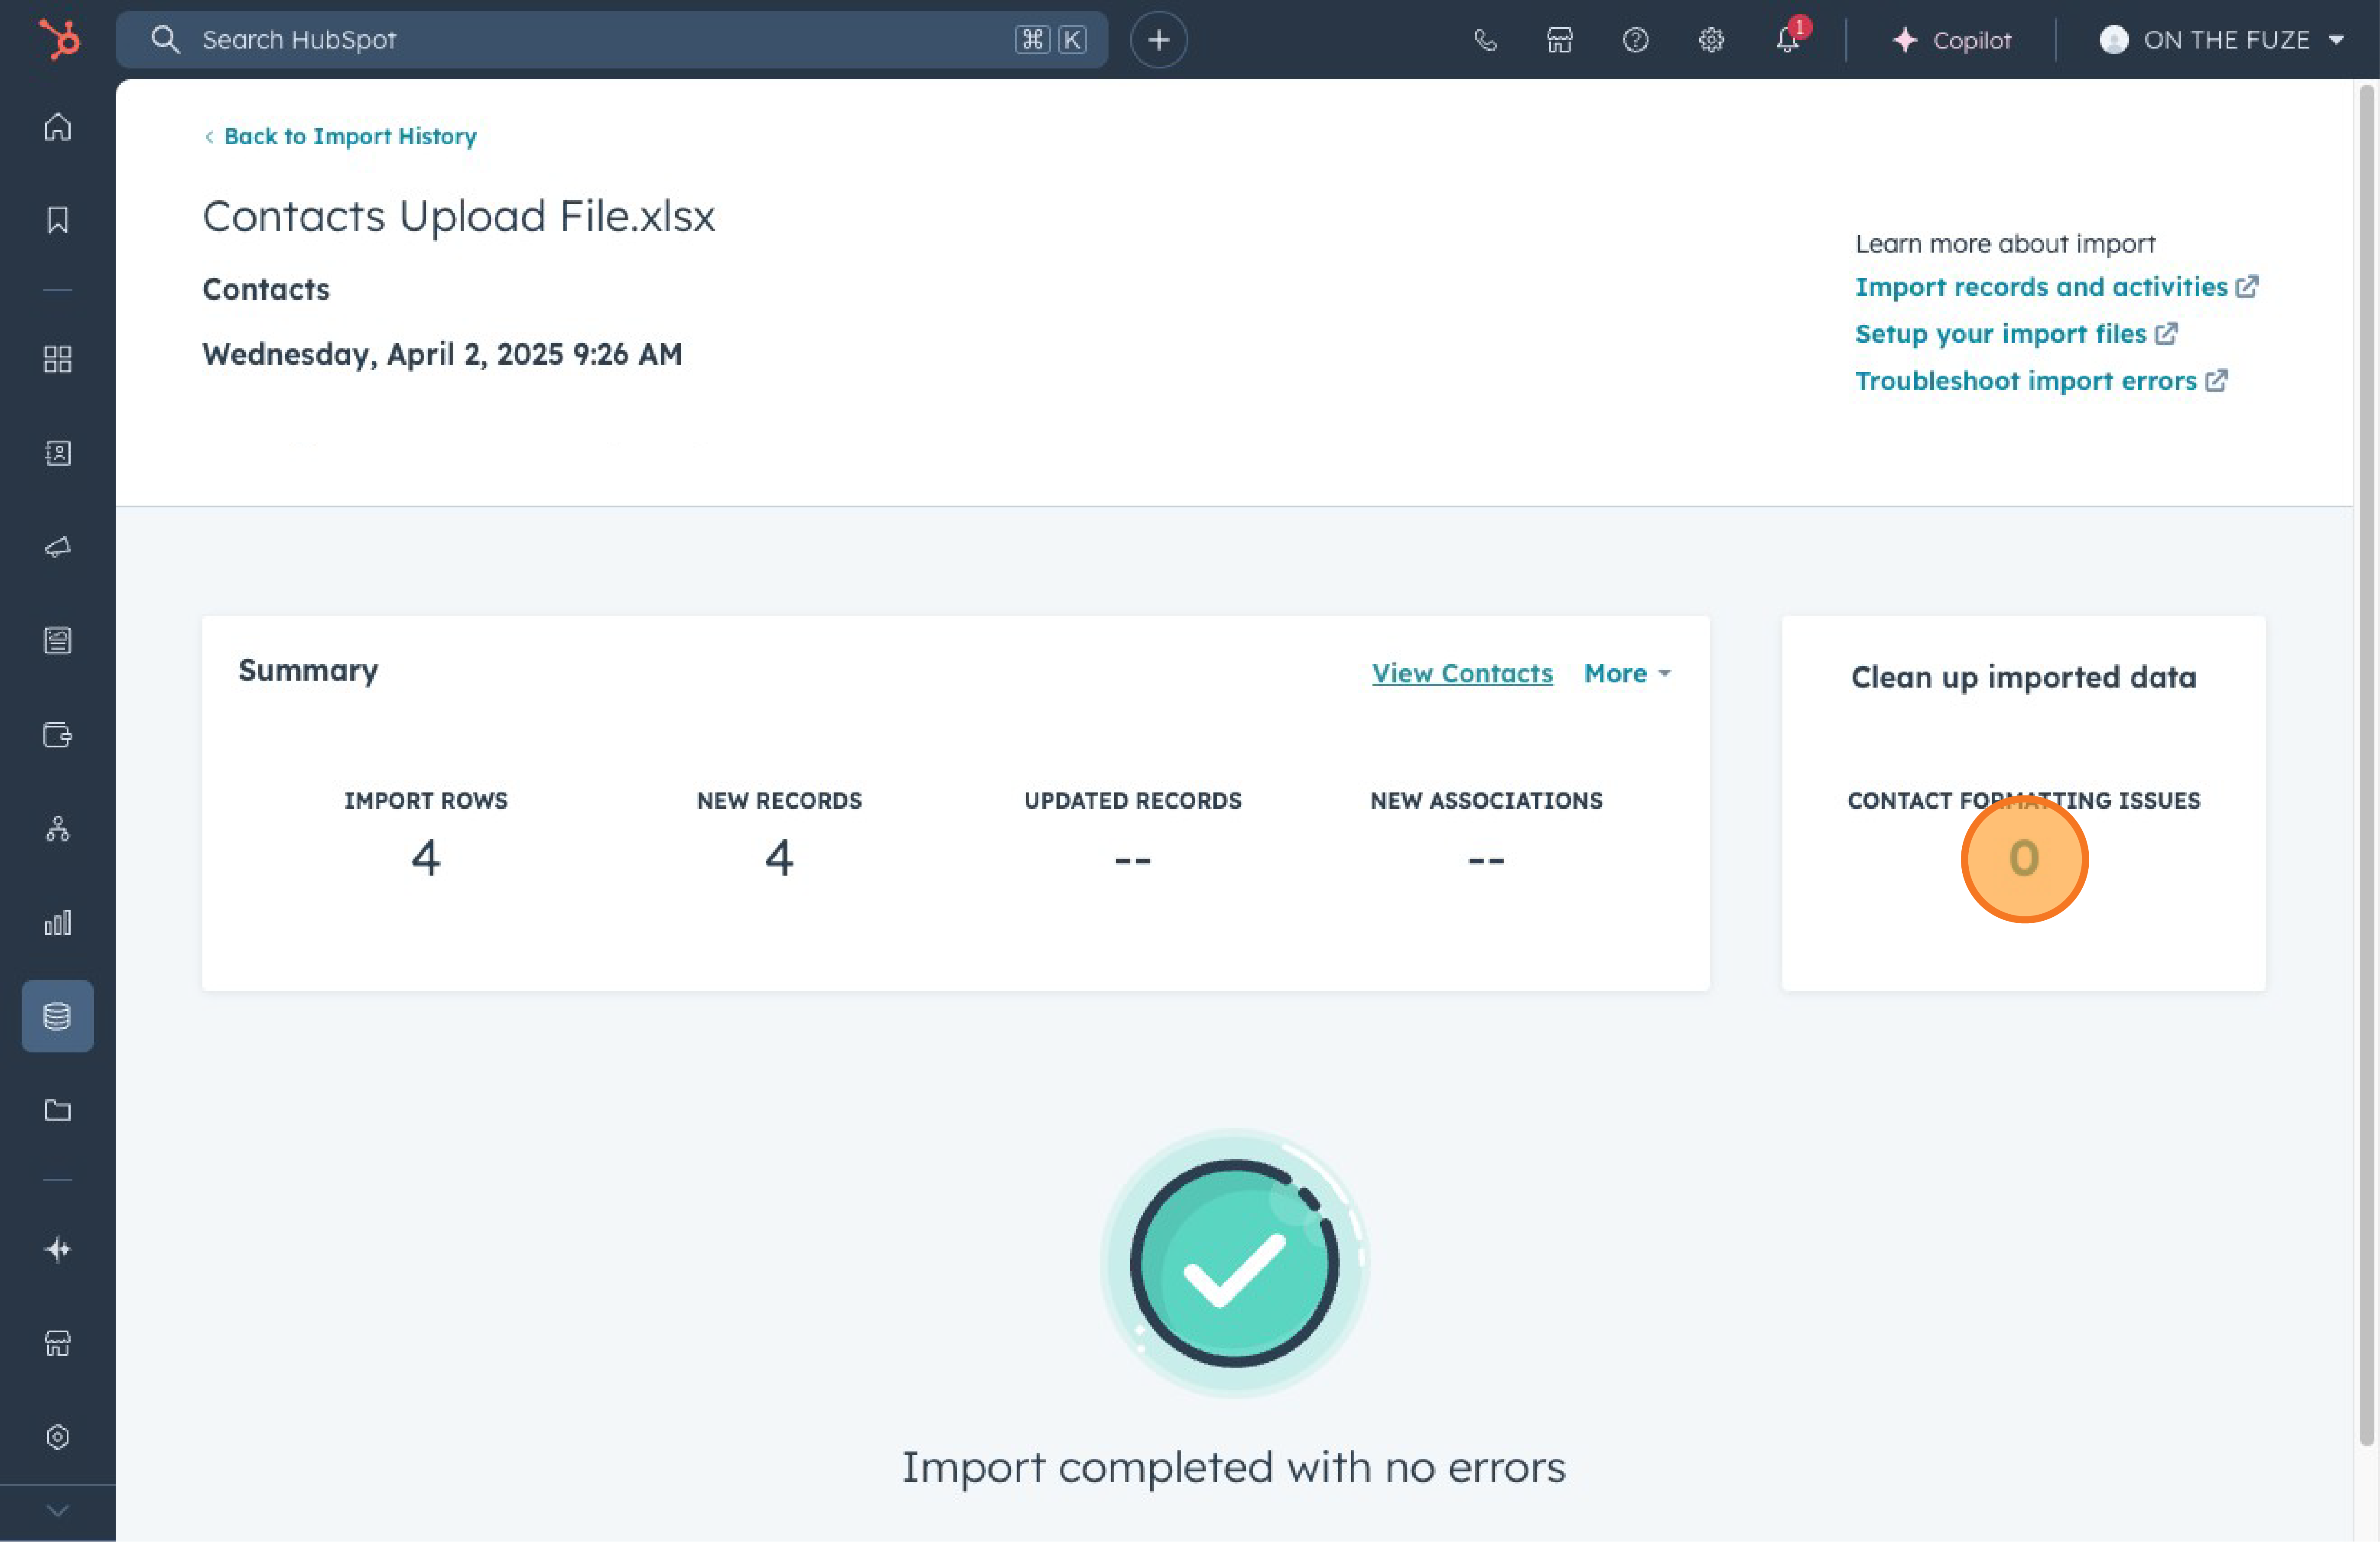This screenshot has width=2380, height=1542.
Task: Open the Content icon in sidebar
Action: pyautogui.click(x=58, y=641)
